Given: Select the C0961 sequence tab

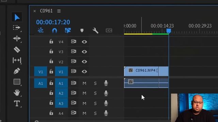Looking at the screenshot, I should tap(46, 11).
